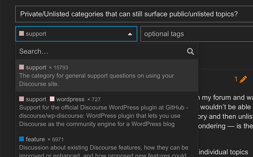Image resolution: width=253 pixels, height=157 pixels.
Task: Click the '× 15793' topic count
Action: tap(59, 68)
